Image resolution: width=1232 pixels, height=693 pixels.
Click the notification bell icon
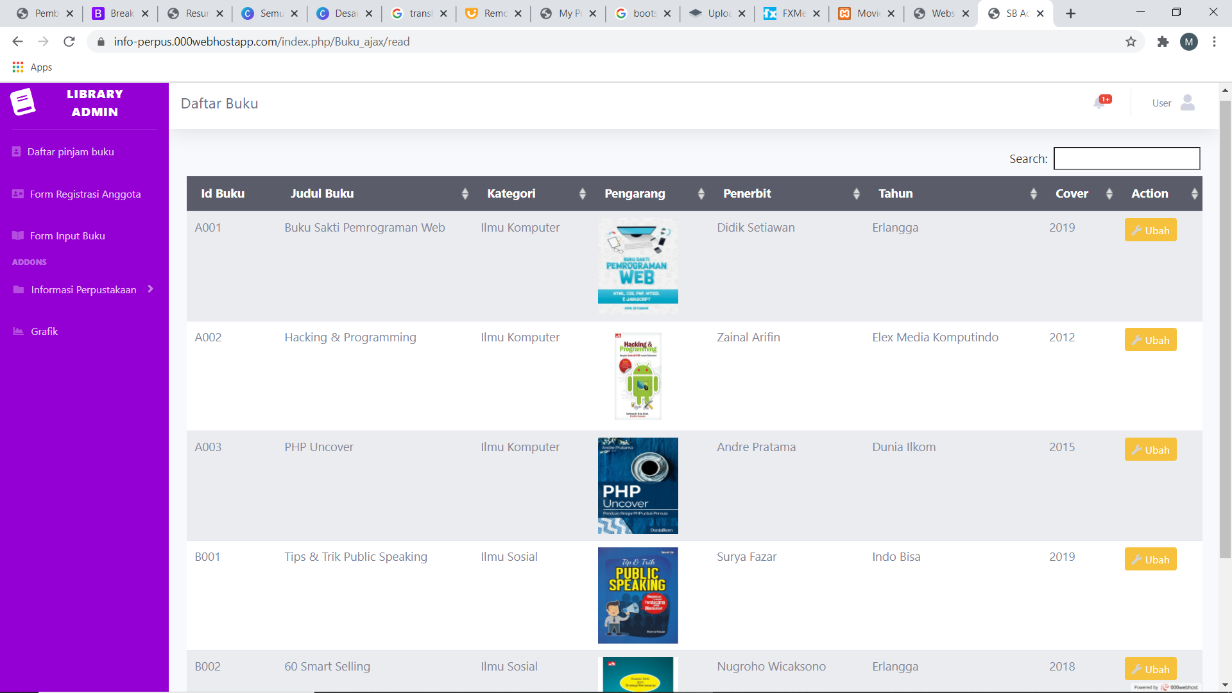click(1100, 103)
